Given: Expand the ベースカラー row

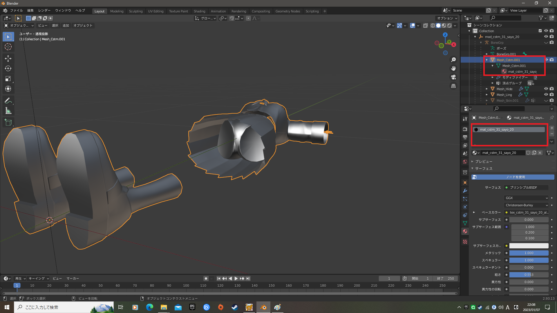Looking at the screenshot, I should [x=474, y=212].
